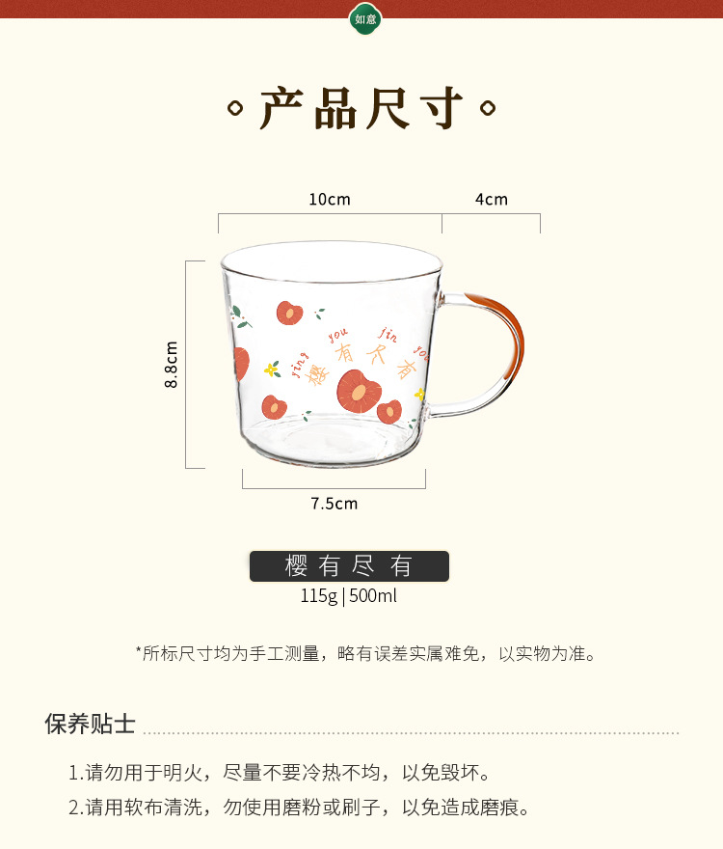The image size is (723, 849).
Task: Click the small cherry near the mug's top
Action: (x=289, y=313)
